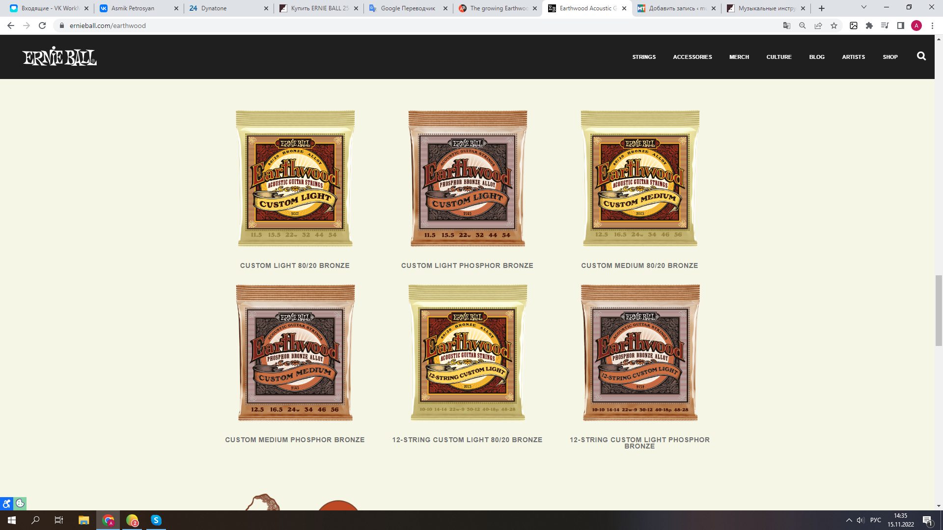Open the extensions puzzle icon
Image resolution: width=943 pixels, height=530 pixels.
pyautogui.click(x=869, y=26)
